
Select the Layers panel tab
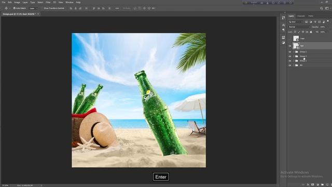point(292,16)
